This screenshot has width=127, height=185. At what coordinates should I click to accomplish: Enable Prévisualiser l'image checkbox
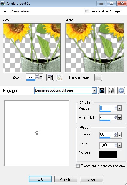tap(87, 11)
